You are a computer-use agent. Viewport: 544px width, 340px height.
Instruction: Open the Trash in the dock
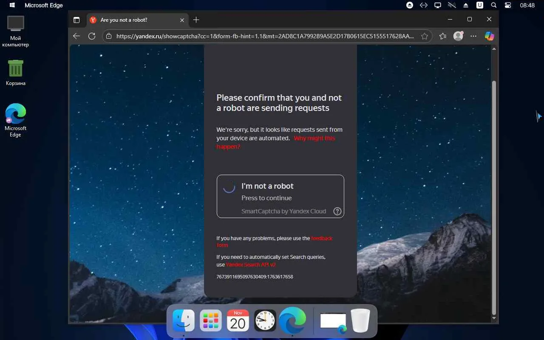[360, 320]
